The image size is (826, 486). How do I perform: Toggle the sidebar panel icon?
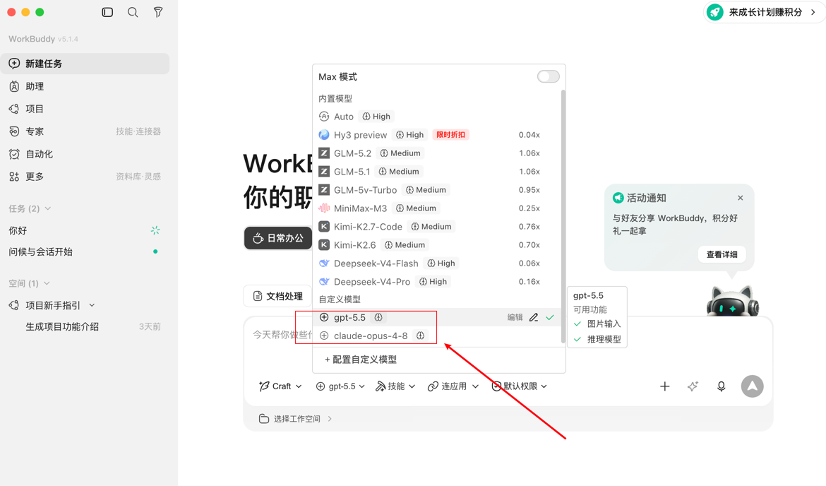tap(107, 12)
